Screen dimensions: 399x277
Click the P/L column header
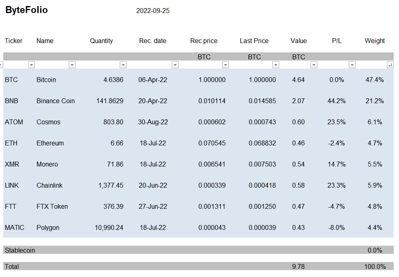(336, 41)
